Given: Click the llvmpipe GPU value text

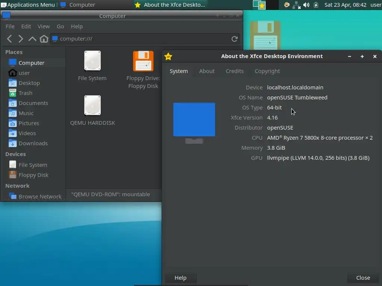Looking at the screenshot, I should (x=318, y=158).
